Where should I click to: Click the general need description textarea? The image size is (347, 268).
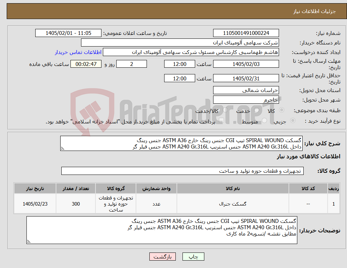pyautogui.click(x=181, y=144)
